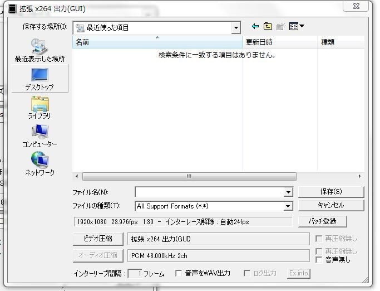Select デスクトップ in the places bar
The height and width of the screenshot is (291, 380).
(x=40, y=79)
